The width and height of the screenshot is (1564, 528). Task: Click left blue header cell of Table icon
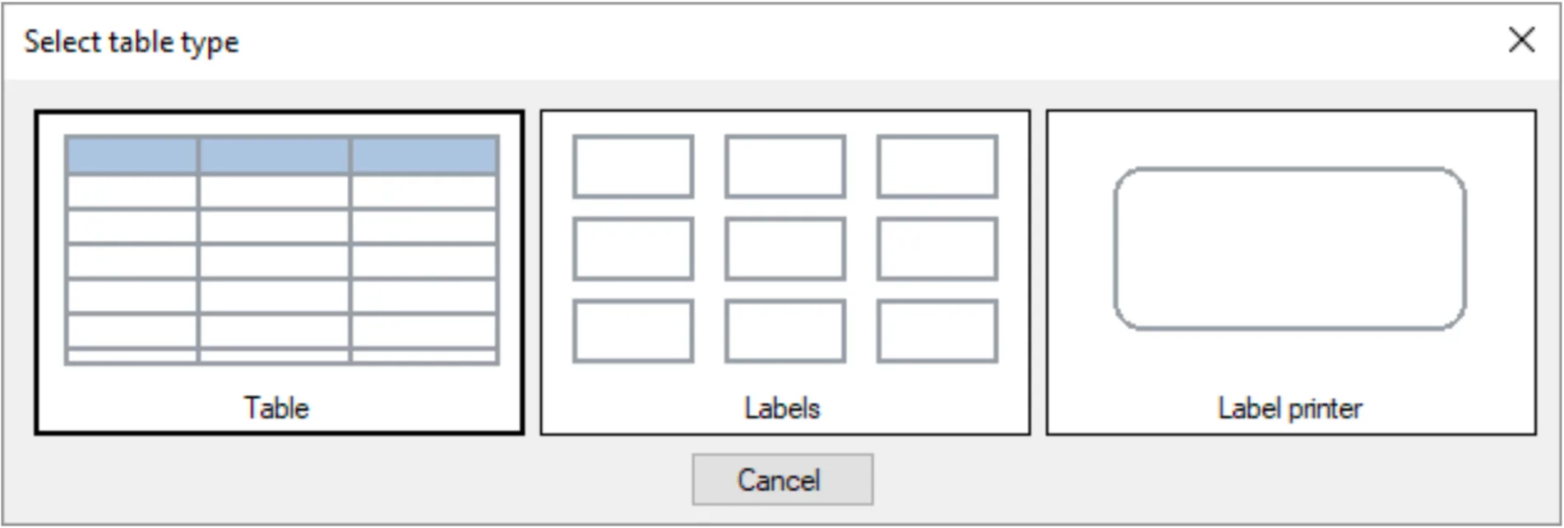(132, 155)
